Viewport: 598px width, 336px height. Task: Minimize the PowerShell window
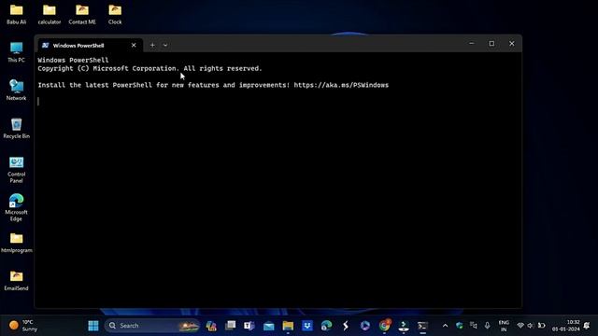471,44
